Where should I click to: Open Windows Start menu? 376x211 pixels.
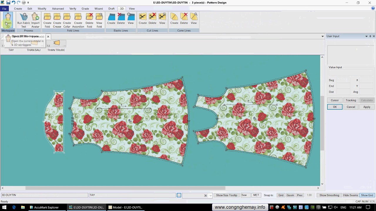[4, 207]
